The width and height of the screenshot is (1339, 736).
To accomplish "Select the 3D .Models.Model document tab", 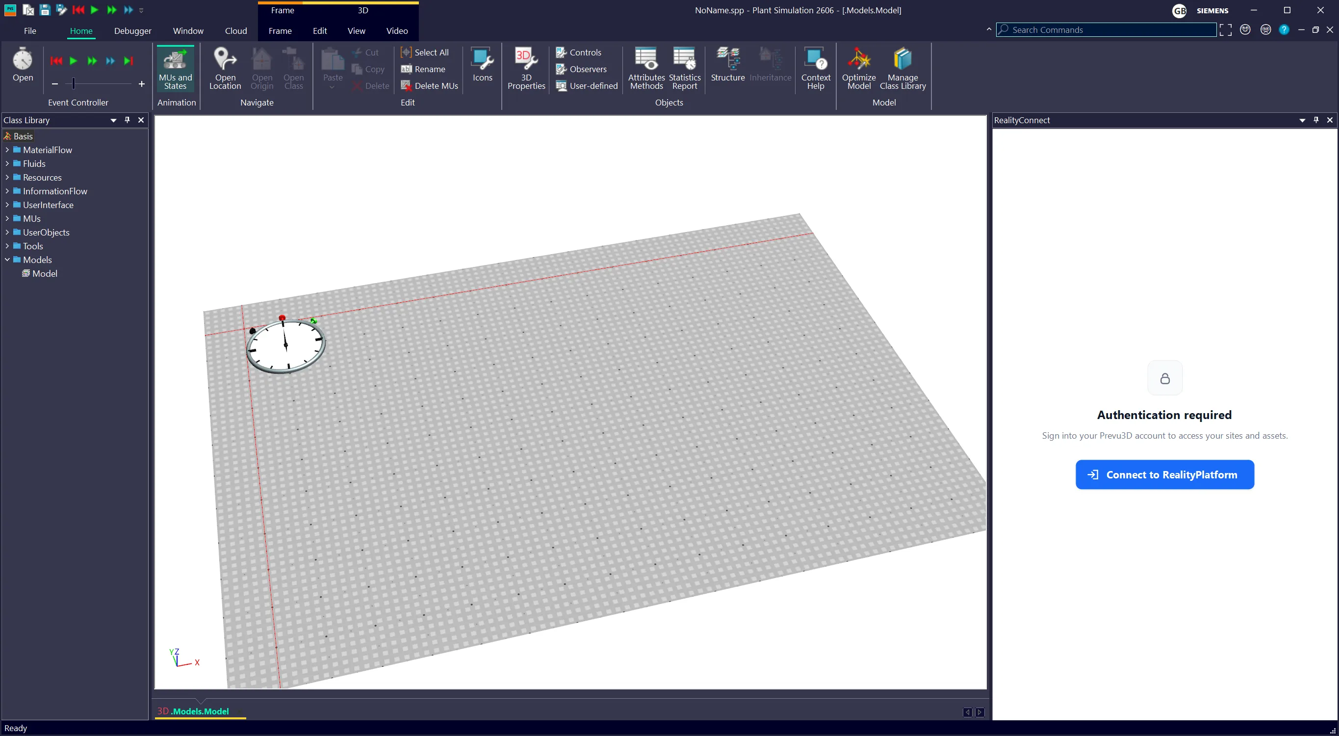I will (200, 711).
